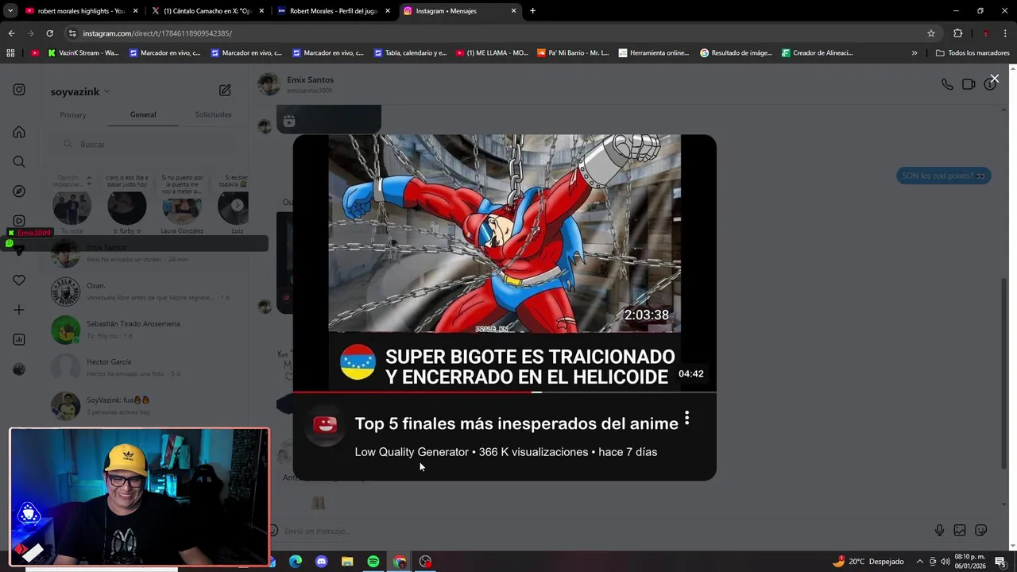The width and height of the screenshot is (1017, 572).
Task: Open the 'Tu nota' note bubble
Action: coord(72,207)
